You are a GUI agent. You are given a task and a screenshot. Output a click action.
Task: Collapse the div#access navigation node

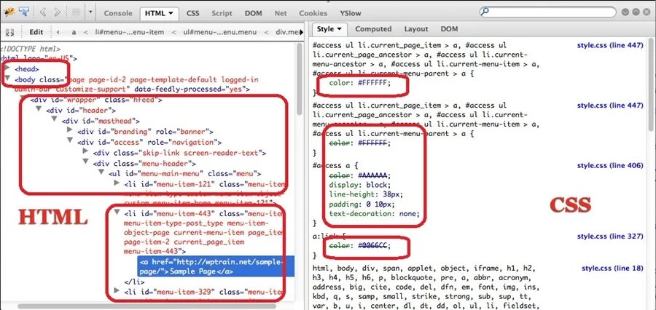70,140
